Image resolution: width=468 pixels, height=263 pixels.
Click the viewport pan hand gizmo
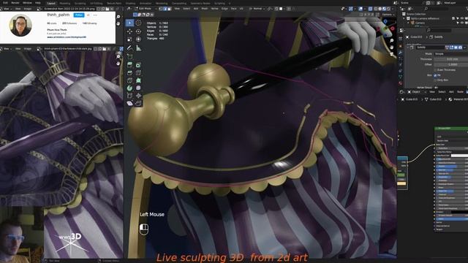(392, 47)
